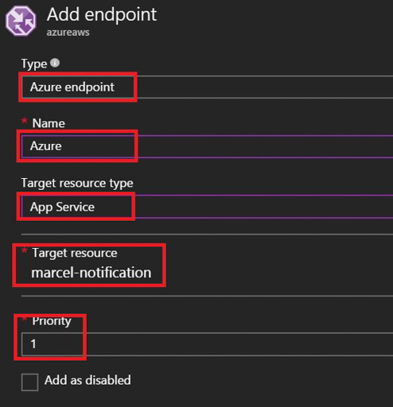This screenshot has height=407, width=393.
Task: Click the Target resource type label
Action: click(x=77, y=183)
